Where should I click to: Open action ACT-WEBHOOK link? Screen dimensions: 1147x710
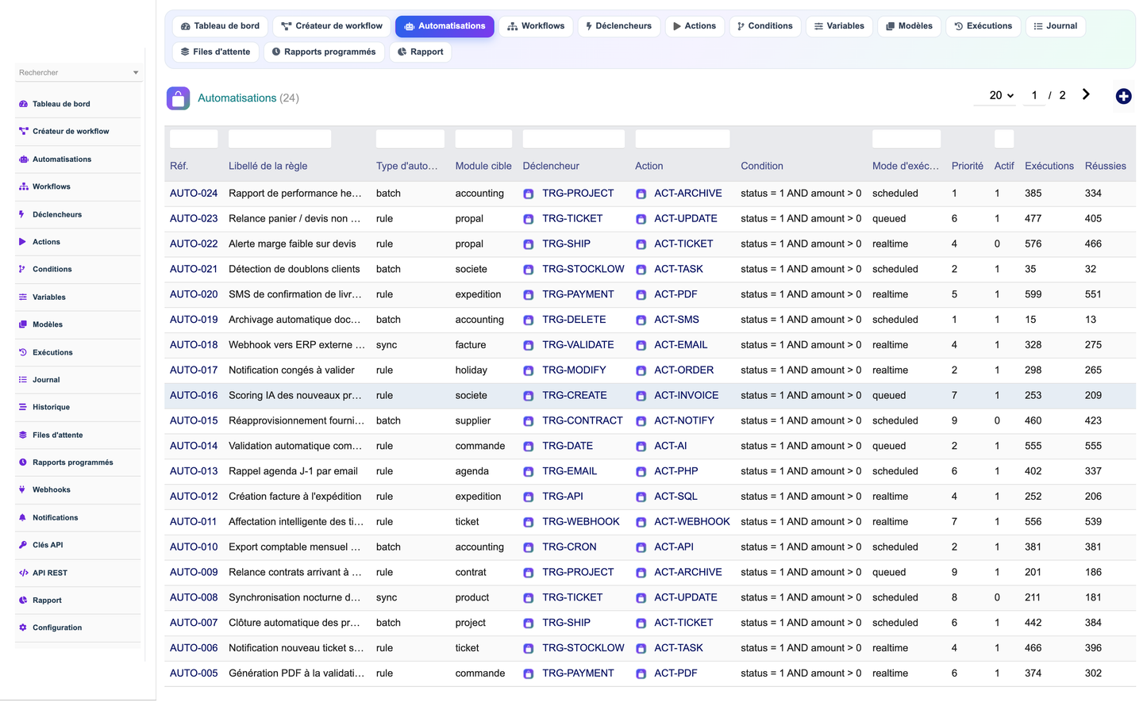[692, 522]
